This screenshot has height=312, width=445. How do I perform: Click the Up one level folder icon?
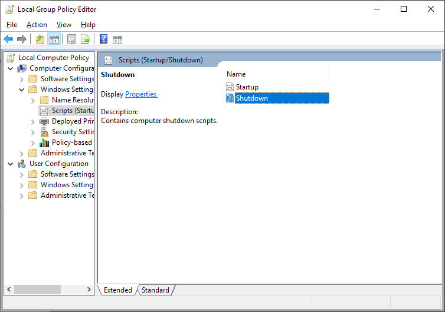[40, 39]
